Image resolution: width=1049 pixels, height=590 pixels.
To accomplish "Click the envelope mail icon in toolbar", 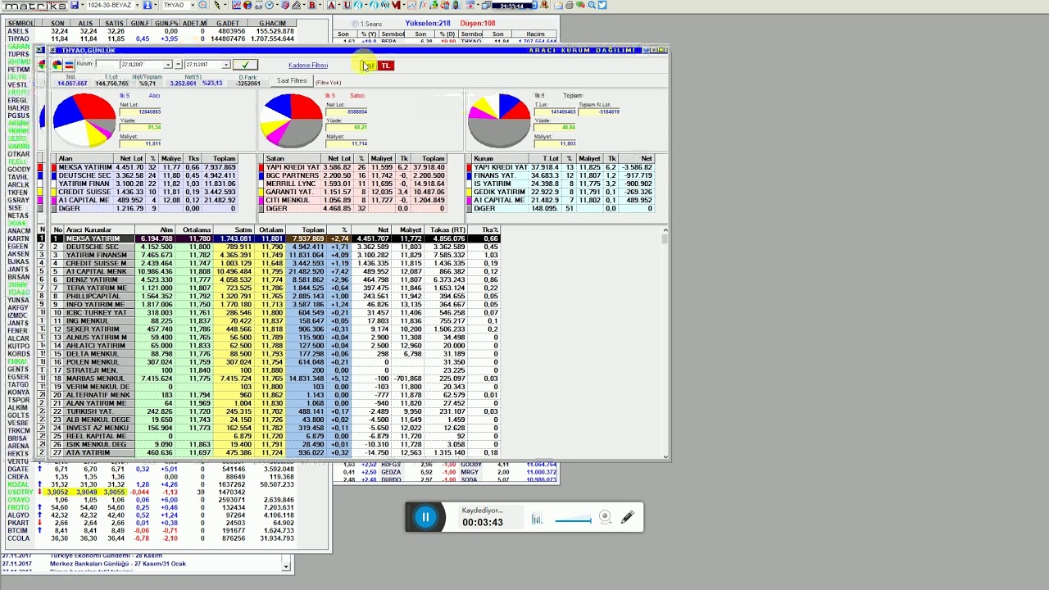I will 560,6.
